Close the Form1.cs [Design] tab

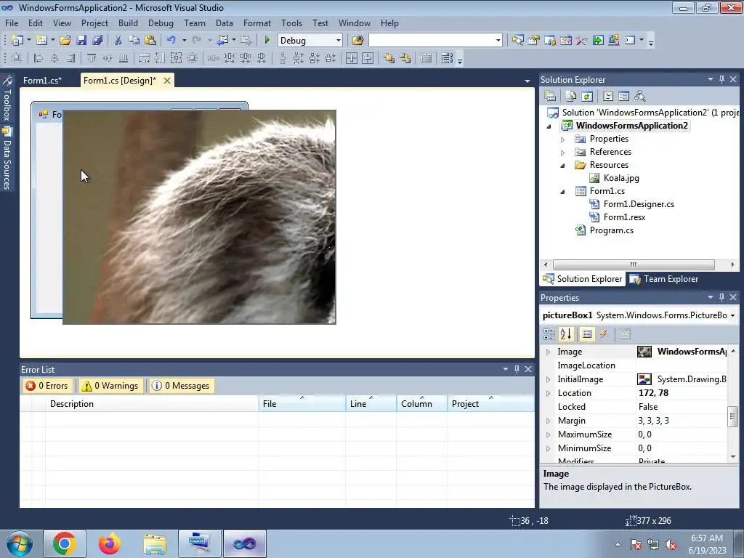(x=167, y=81)
